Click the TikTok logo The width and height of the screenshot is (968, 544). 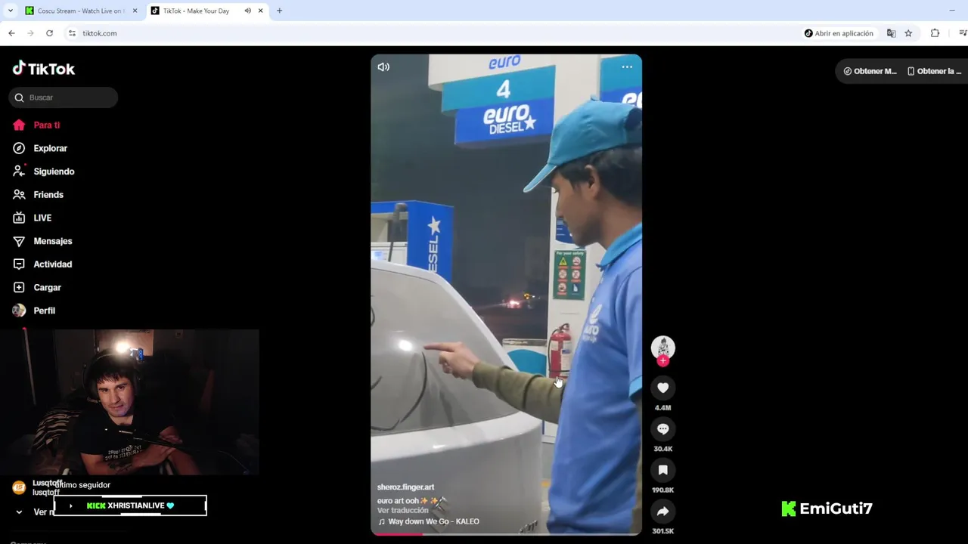click(x=43, y=69)
